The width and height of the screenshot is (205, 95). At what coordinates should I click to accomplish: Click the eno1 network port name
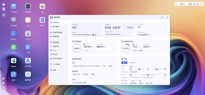pos(131,66)
